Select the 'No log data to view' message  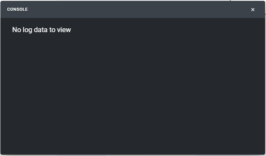pos(42,30)
